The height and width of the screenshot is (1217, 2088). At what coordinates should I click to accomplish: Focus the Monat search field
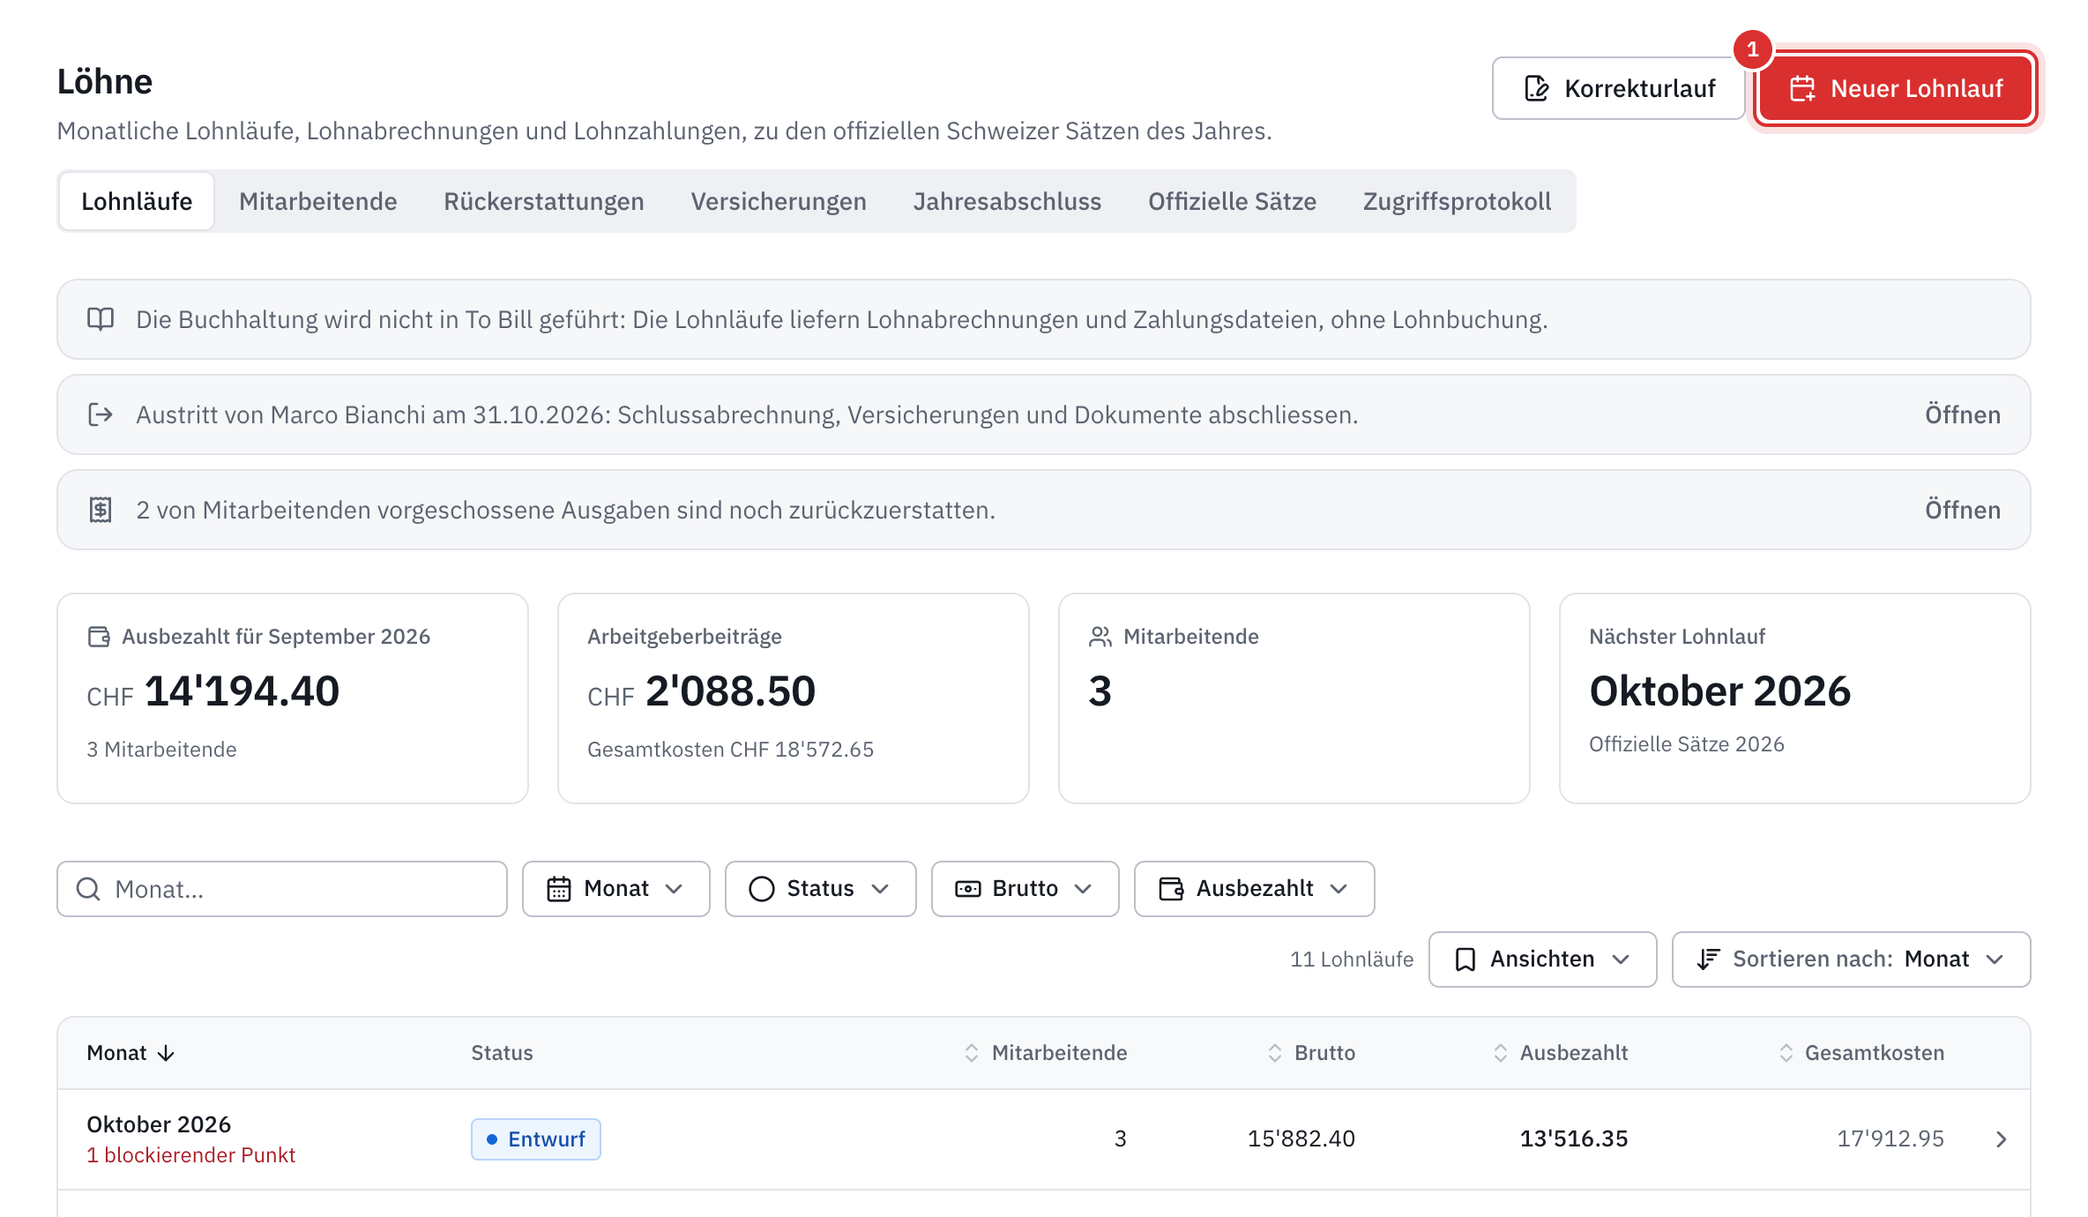[x=282, y=889]
